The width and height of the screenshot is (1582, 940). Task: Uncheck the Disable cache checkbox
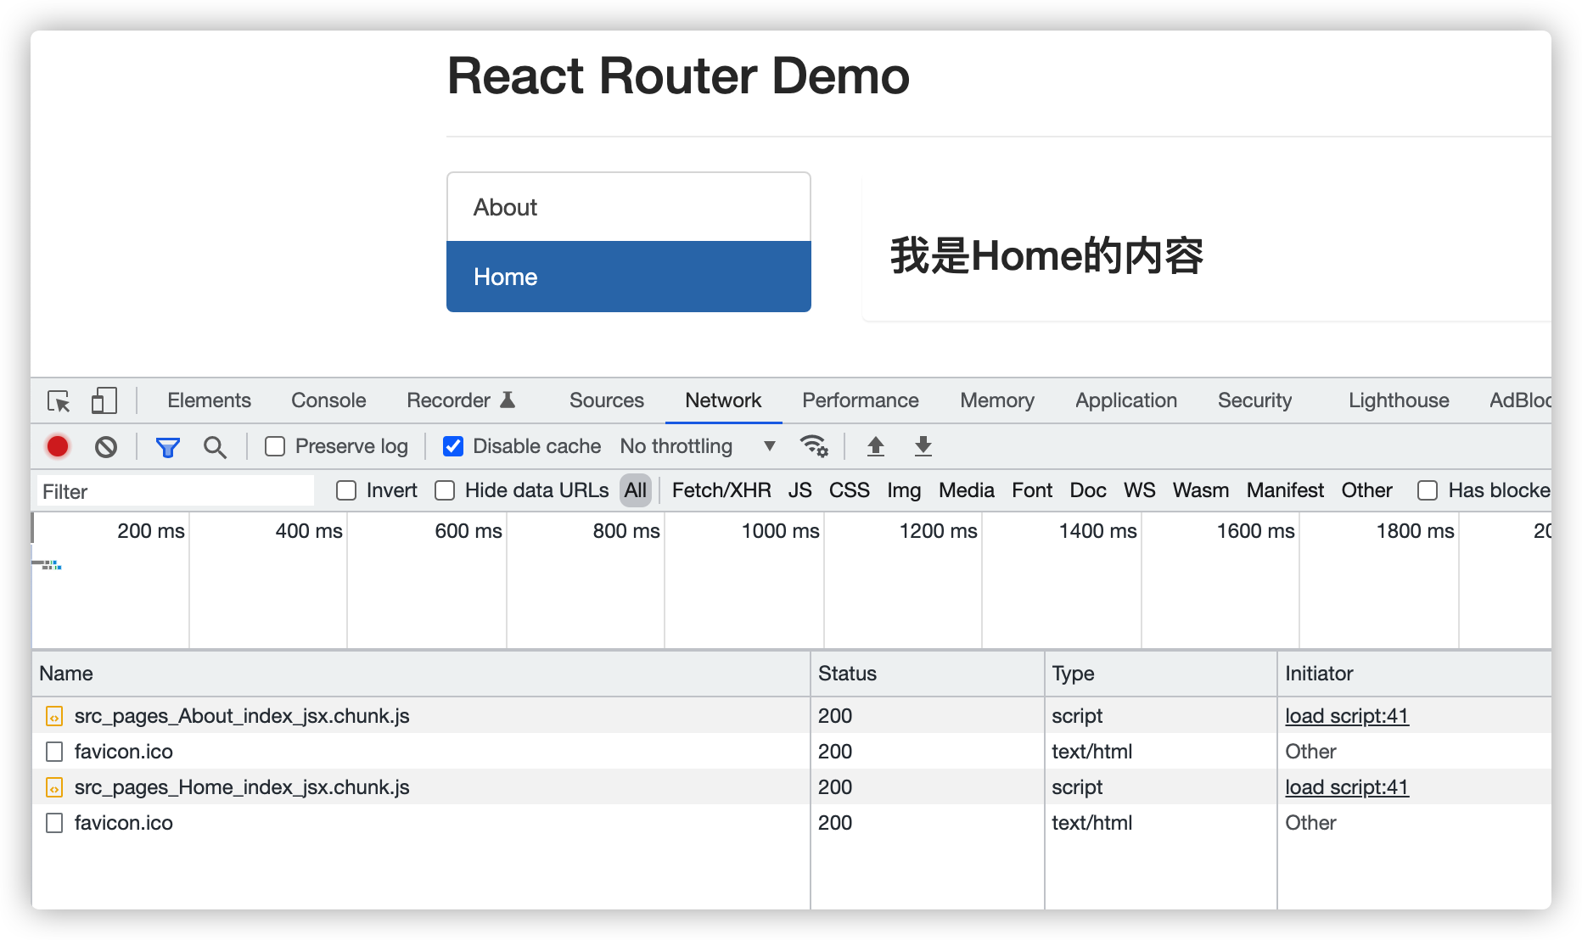453,446
